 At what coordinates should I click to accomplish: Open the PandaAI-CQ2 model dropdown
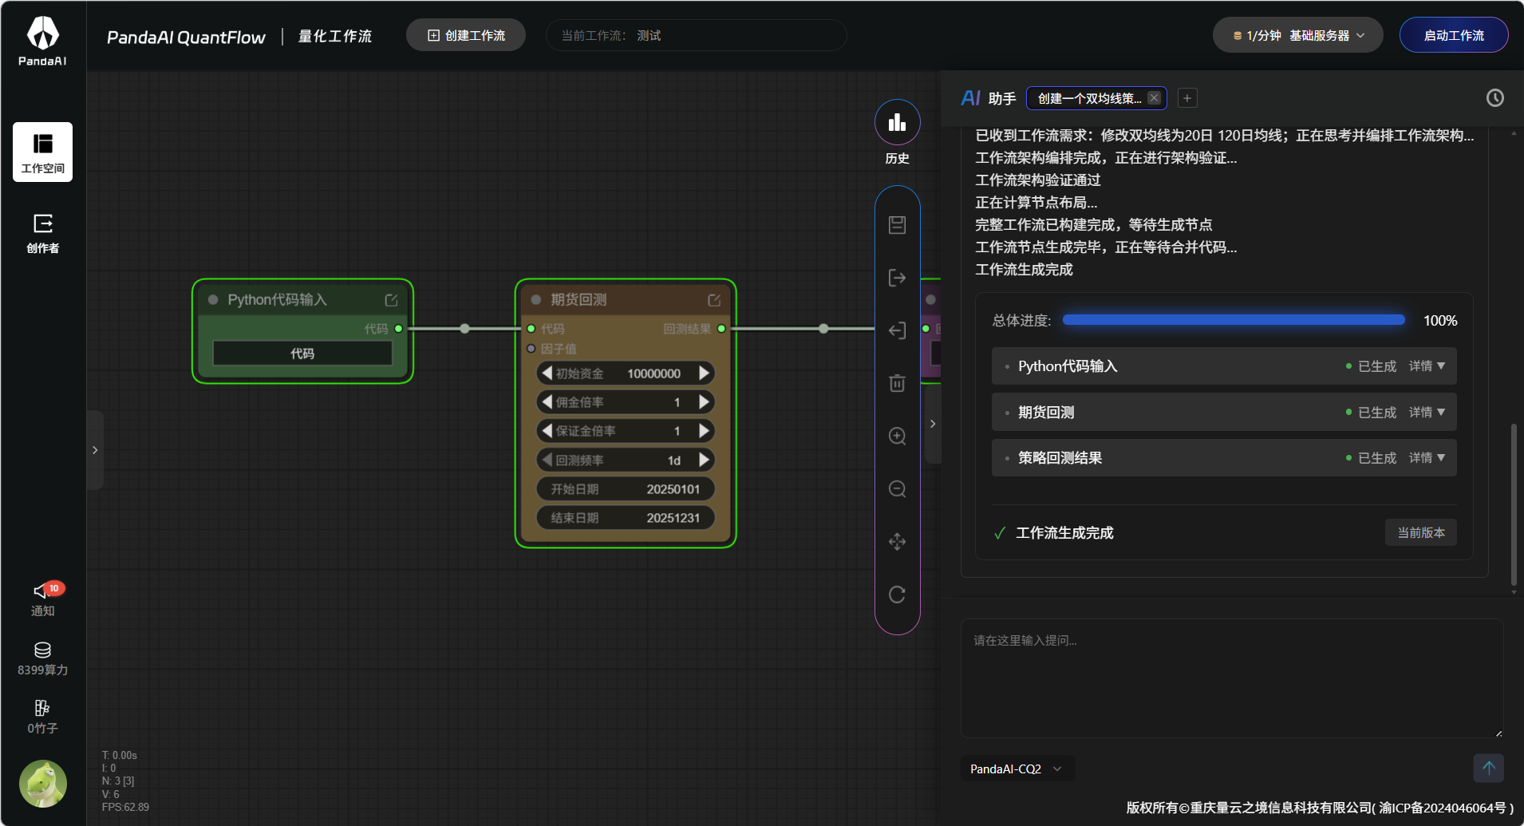click(1017, 769)
